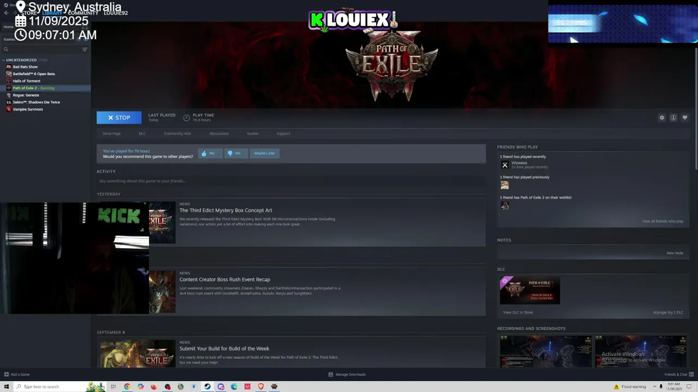Open Brave browser from the taskbar
698x392 pixels.
(x=261, y=387)
